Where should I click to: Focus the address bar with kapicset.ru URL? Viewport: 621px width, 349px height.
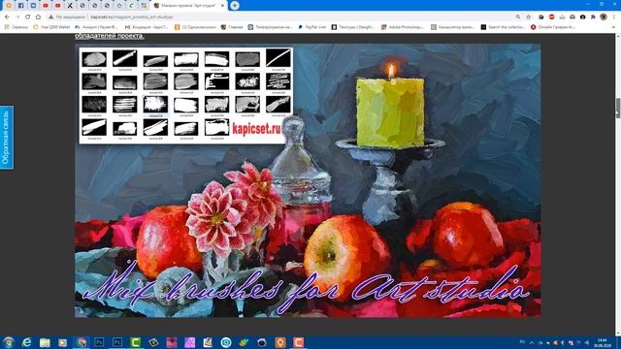point(132,17)
